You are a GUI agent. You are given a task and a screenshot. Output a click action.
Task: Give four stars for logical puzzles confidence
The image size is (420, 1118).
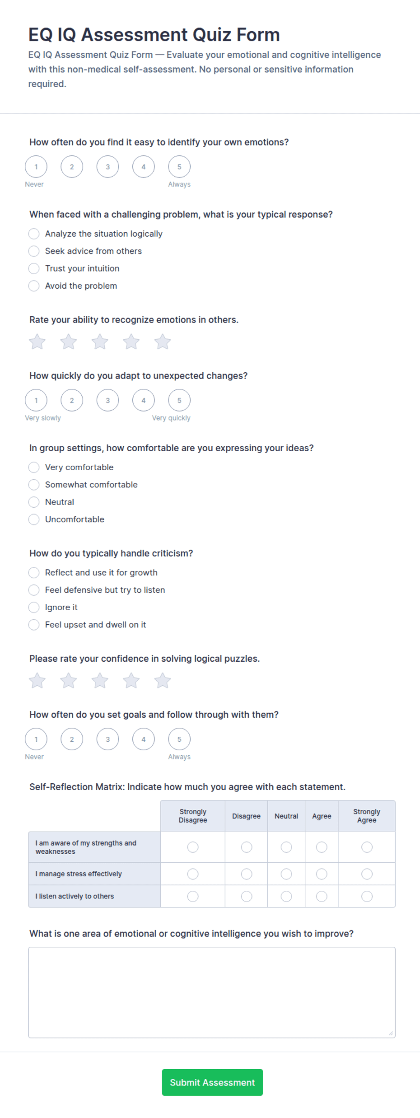coord(131,681)
